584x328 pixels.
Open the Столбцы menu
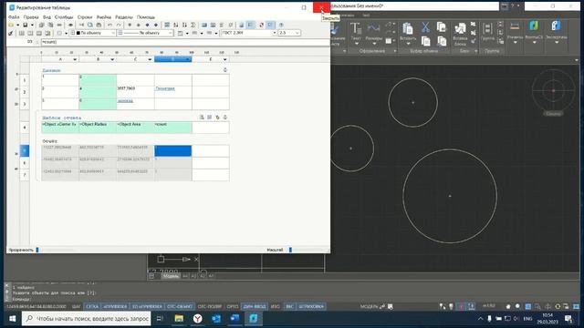[64, 17]
